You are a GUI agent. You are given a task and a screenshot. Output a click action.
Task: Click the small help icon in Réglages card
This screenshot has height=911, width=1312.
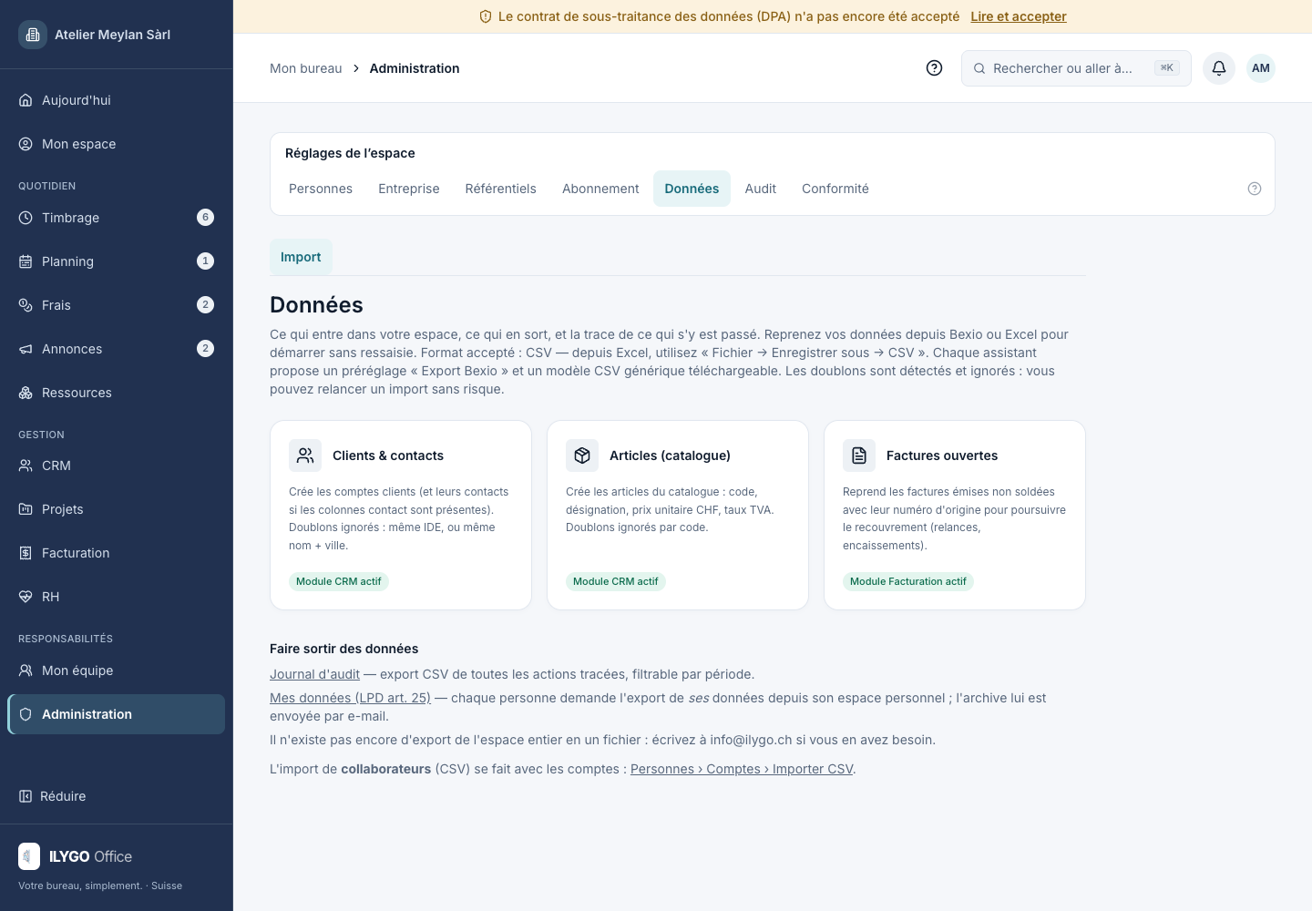click(1255, 189)
